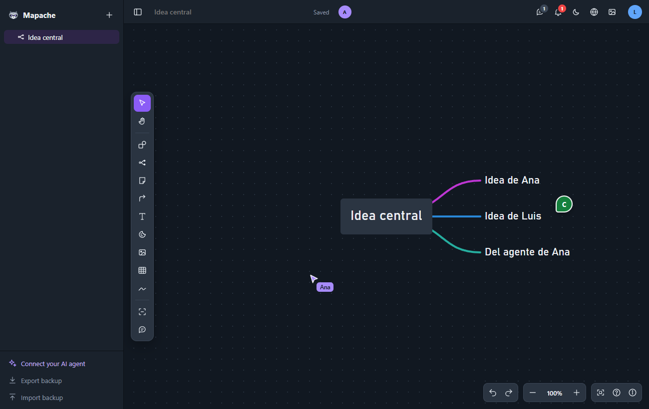Choose the frame tool in toolbar

142,312
